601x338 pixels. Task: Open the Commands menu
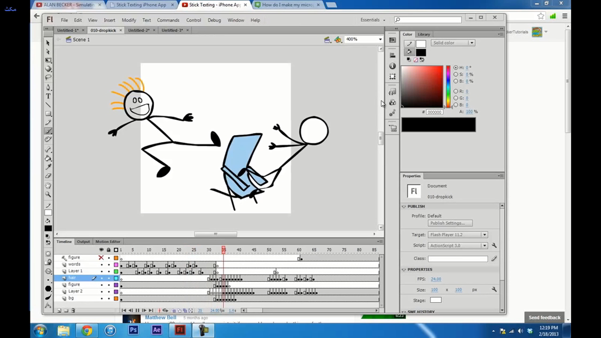pos(168,20)
